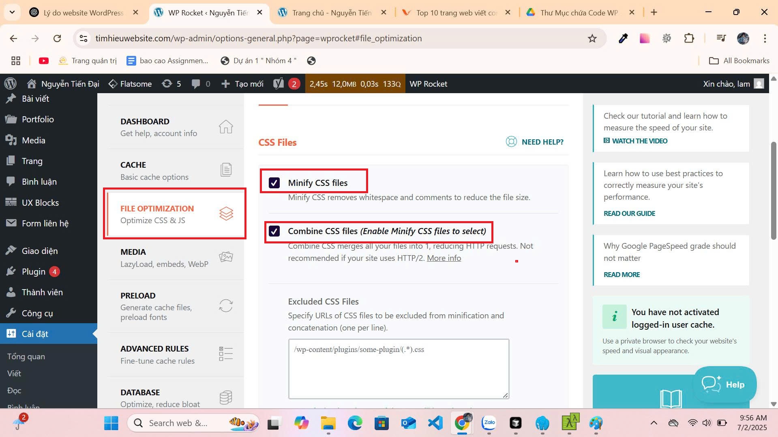The image size is (778, 437).
Task: Click the site information icon in address bar
Action: pyautogui.click(x=84, y=38)
